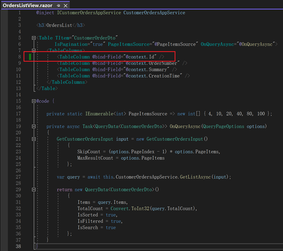Collapse the OnQueryAsync method on line 19

(34, 126)
